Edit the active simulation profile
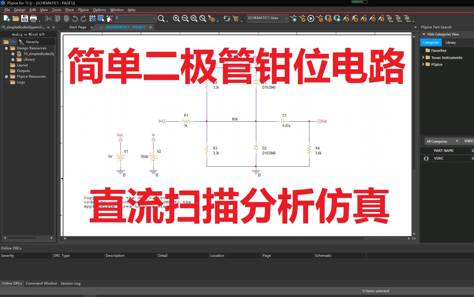 [x=302, y=19]
